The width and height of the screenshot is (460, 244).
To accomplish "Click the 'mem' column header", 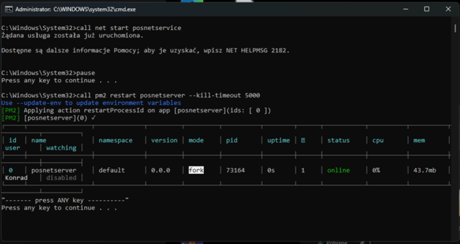I will point(419,140).
